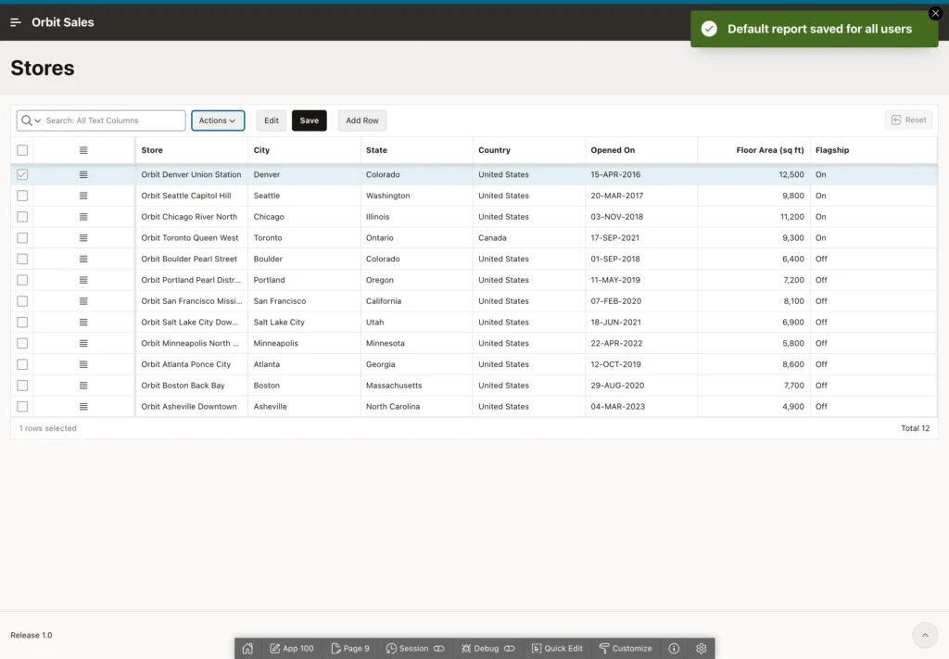Check the Orbit Seattle Capitol Hill row
The height and width of the screenshot is (659, 949).
[x=22, y=196]
